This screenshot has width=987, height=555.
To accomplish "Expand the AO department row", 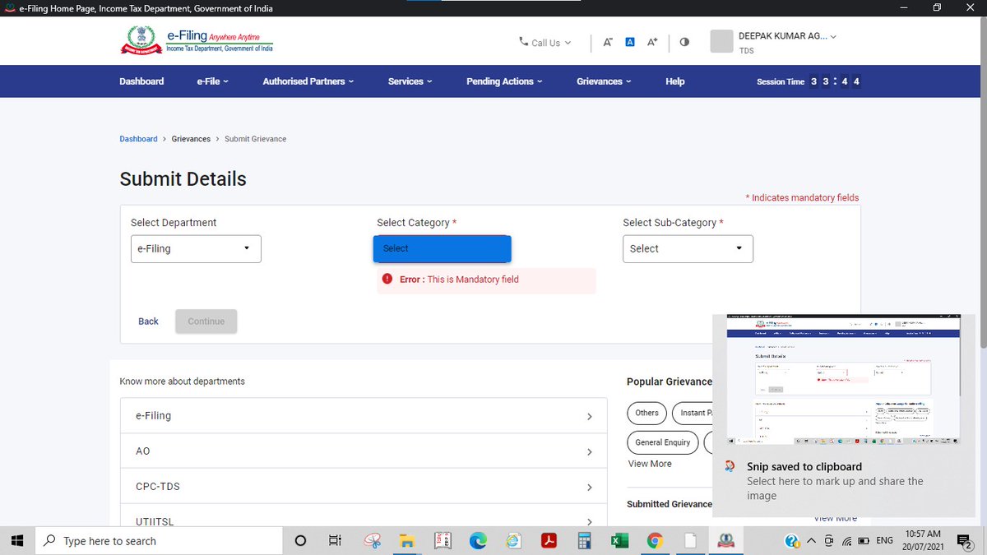I will pyautogui.click(x=364, y=451).
